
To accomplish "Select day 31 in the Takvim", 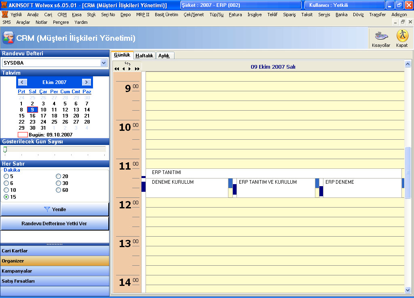I will pos(43,128).
